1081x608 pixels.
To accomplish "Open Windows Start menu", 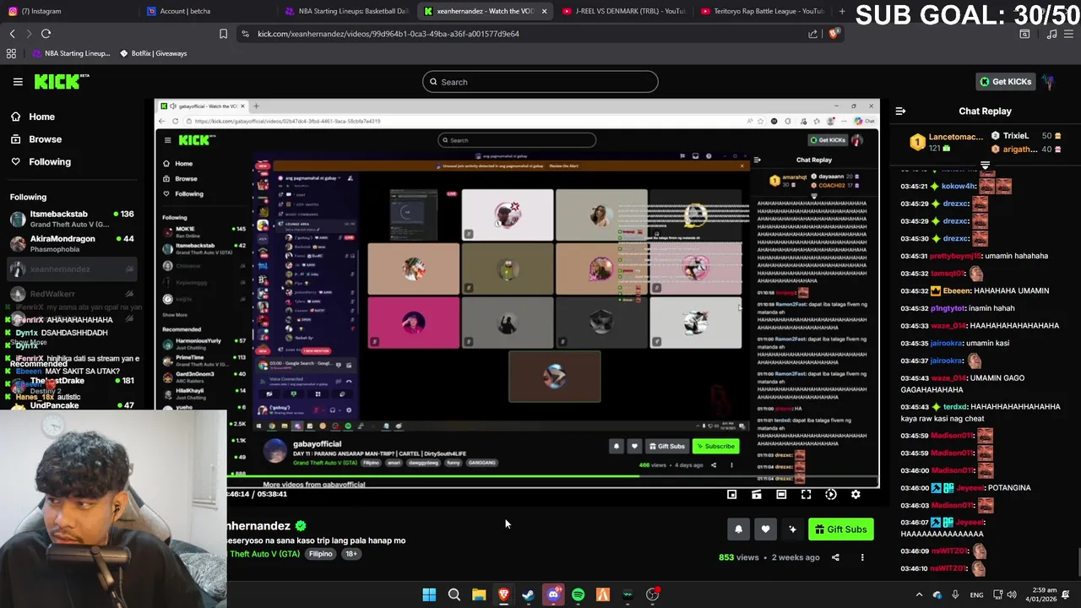I will tap(429, 594).
